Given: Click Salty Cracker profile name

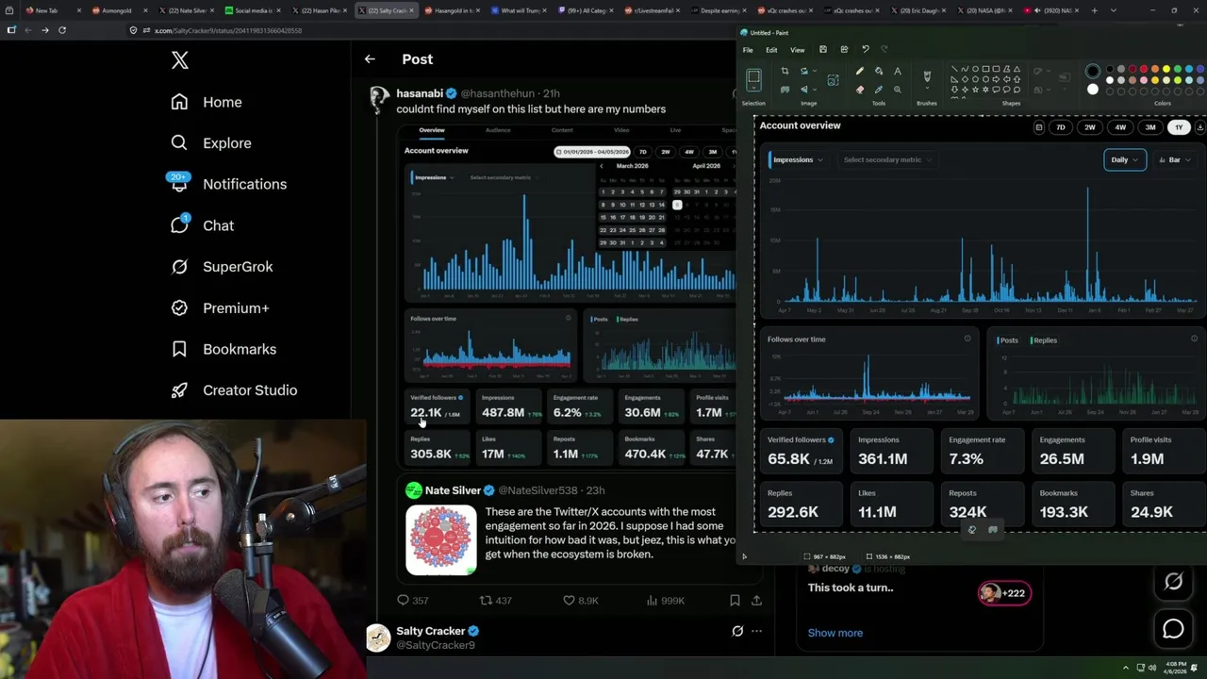Looking at the screenshot, I should pyautogui.click(x=431, y=631).
